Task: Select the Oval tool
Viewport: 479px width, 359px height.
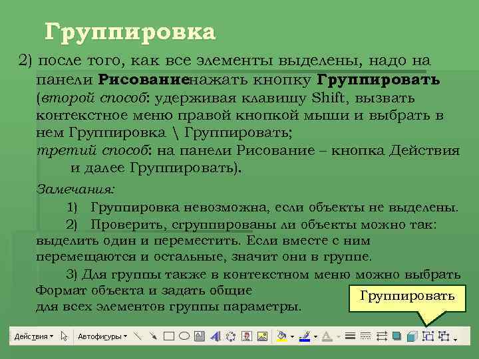Action: point(184,336)
